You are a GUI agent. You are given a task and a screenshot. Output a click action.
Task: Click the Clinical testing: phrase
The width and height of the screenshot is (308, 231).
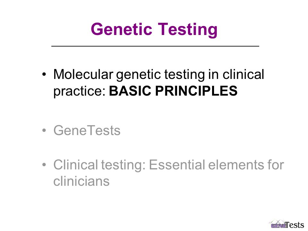(99, 165)
